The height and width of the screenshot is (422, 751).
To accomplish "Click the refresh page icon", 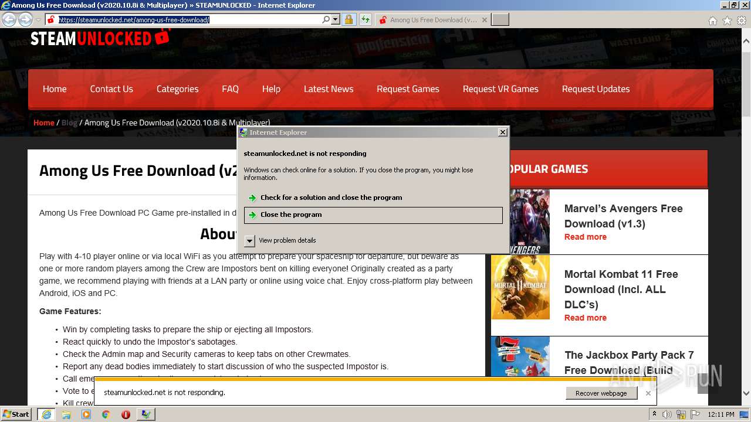I will 366,20.
